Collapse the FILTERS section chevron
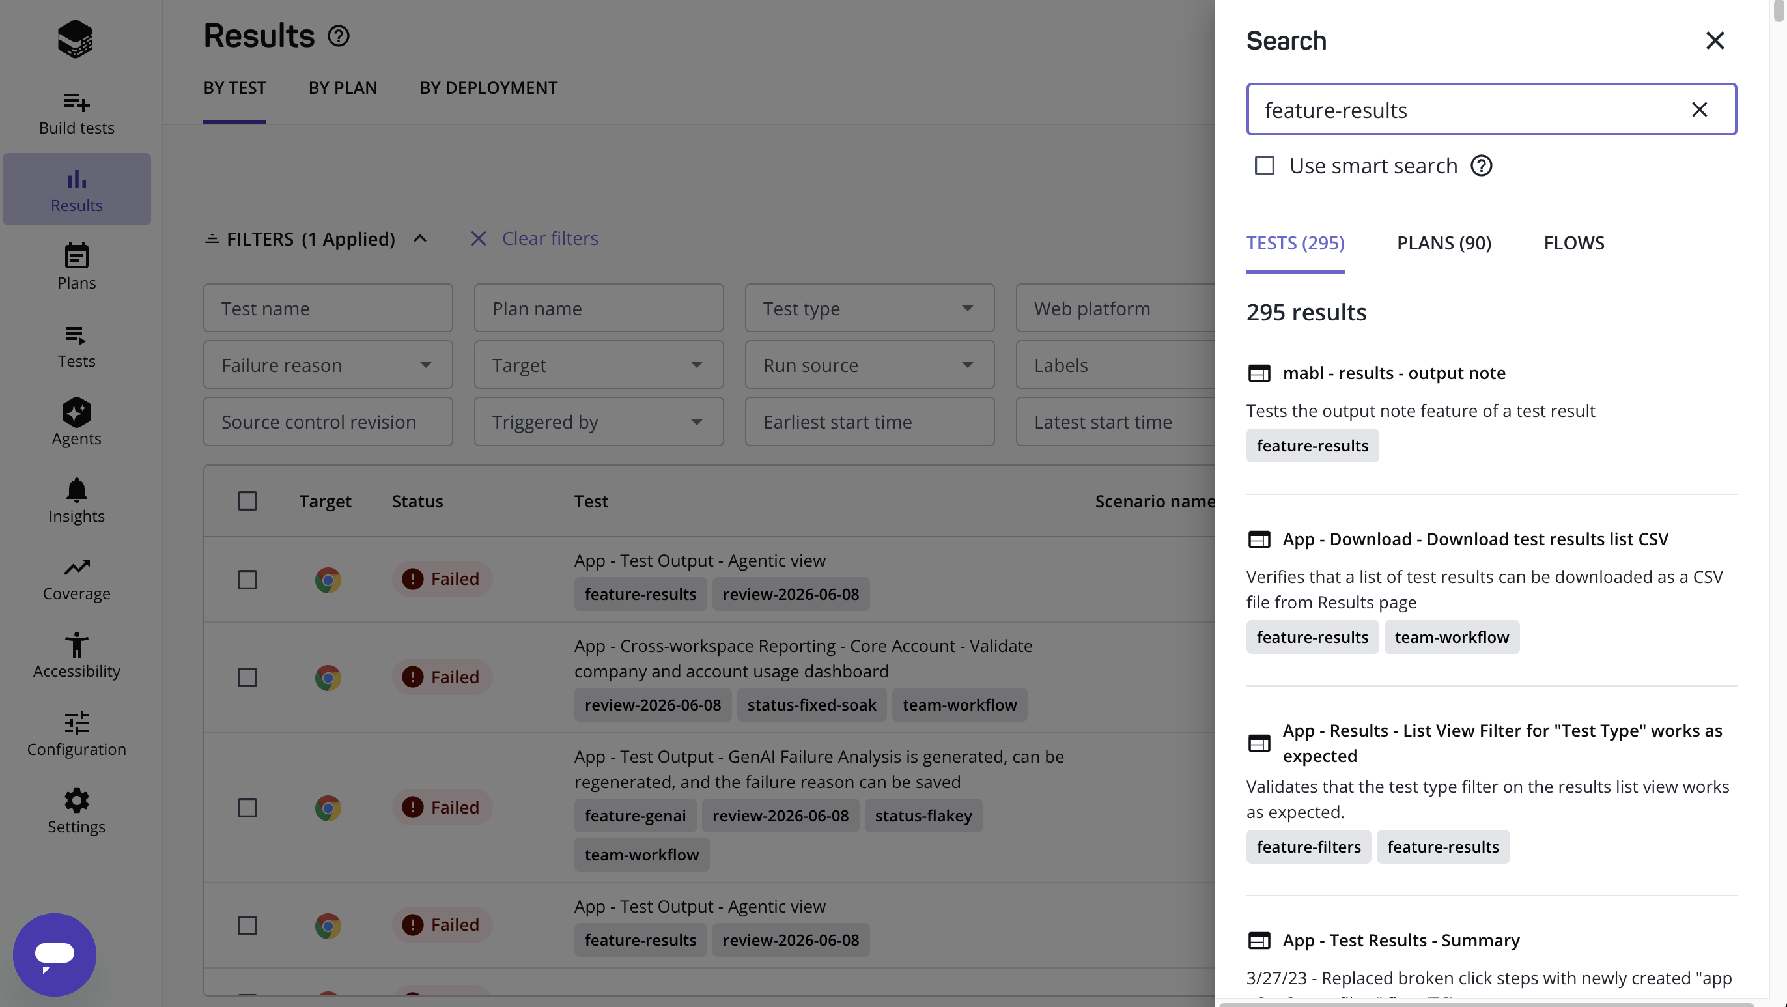The height and width of the screenshot is (1007, 1787). [419, 240]
